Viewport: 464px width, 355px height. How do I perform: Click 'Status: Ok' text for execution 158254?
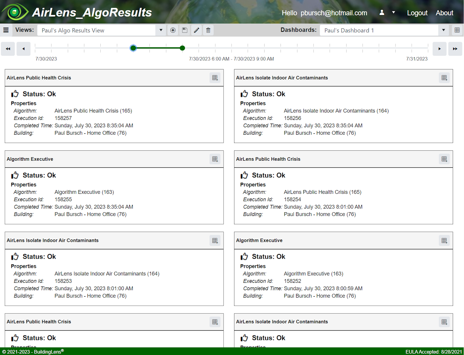268,175
